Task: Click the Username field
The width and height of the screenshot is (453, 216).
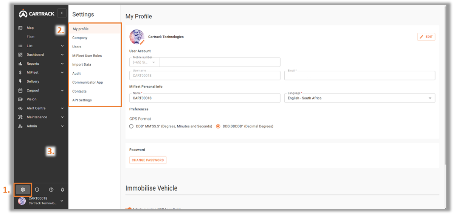Action: tap(205, 76)
